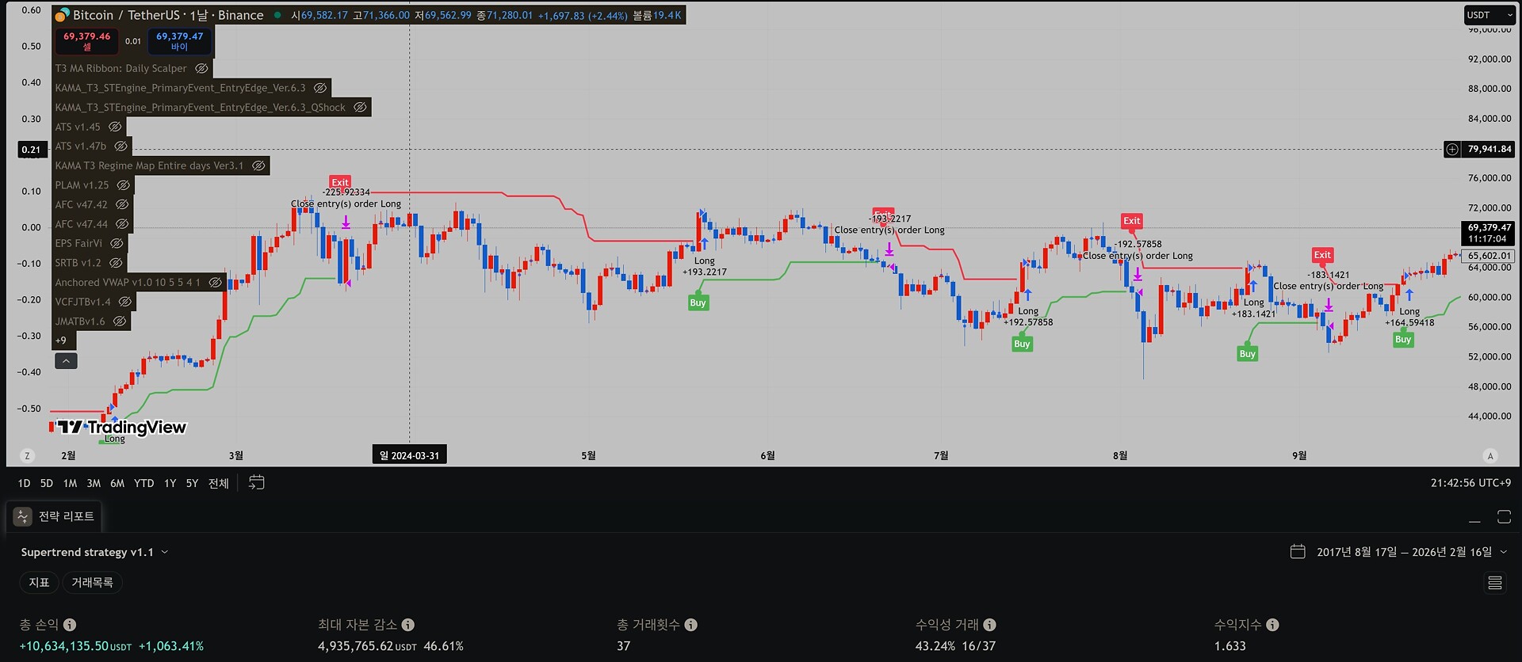Click the red 셀 sell price button

click(86, 41)
